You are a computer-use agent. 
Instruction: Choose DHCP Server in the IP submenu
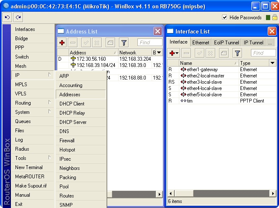[x=81, y=122]
